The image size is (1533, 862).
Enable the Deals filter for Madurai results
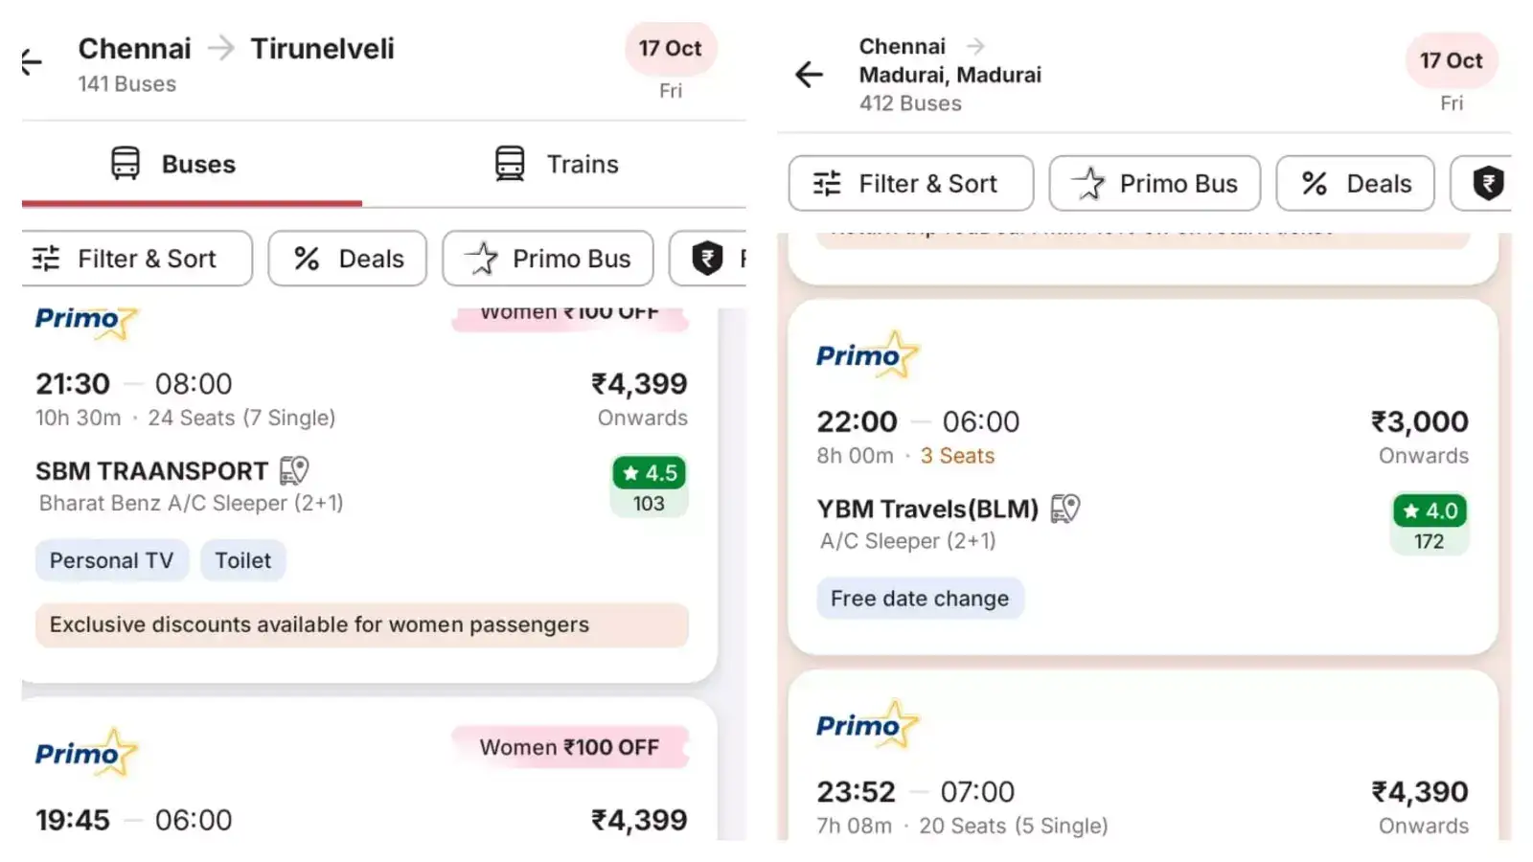tap(1356, 183)
